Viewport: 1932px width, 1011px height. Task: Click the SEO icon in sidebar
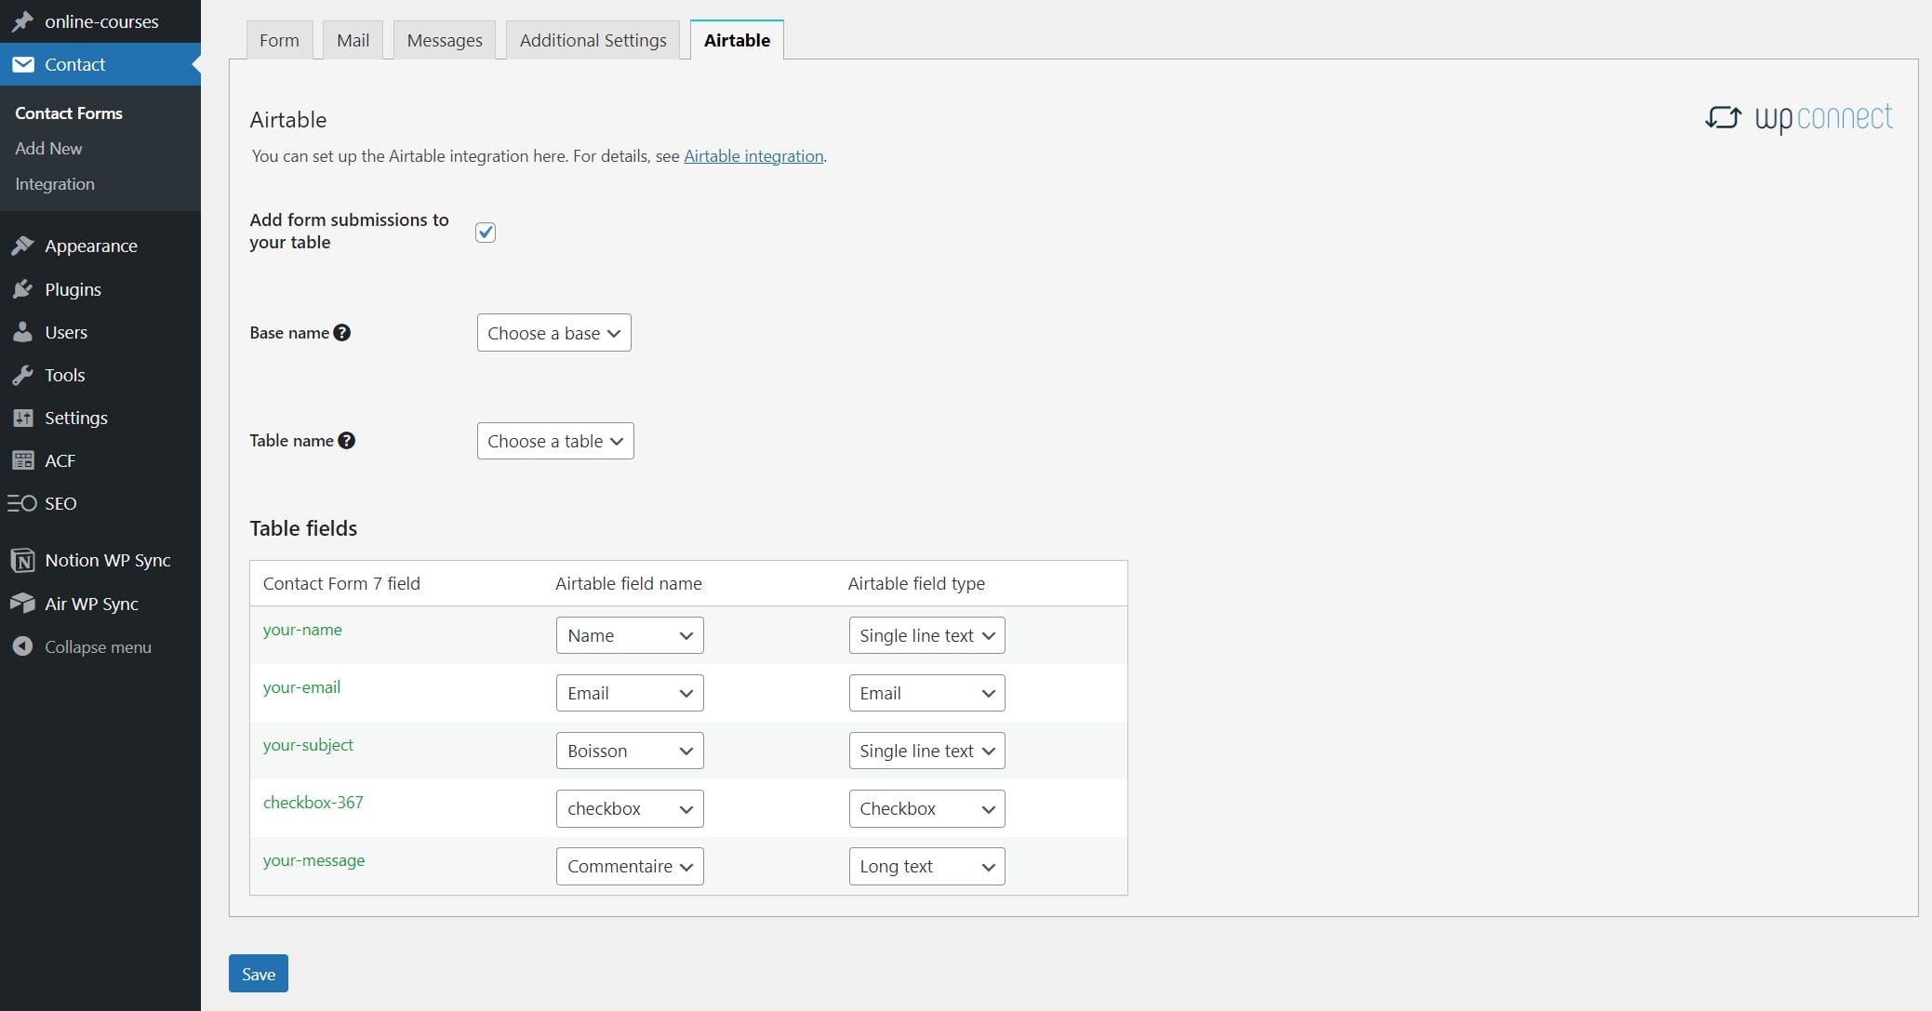21,502
